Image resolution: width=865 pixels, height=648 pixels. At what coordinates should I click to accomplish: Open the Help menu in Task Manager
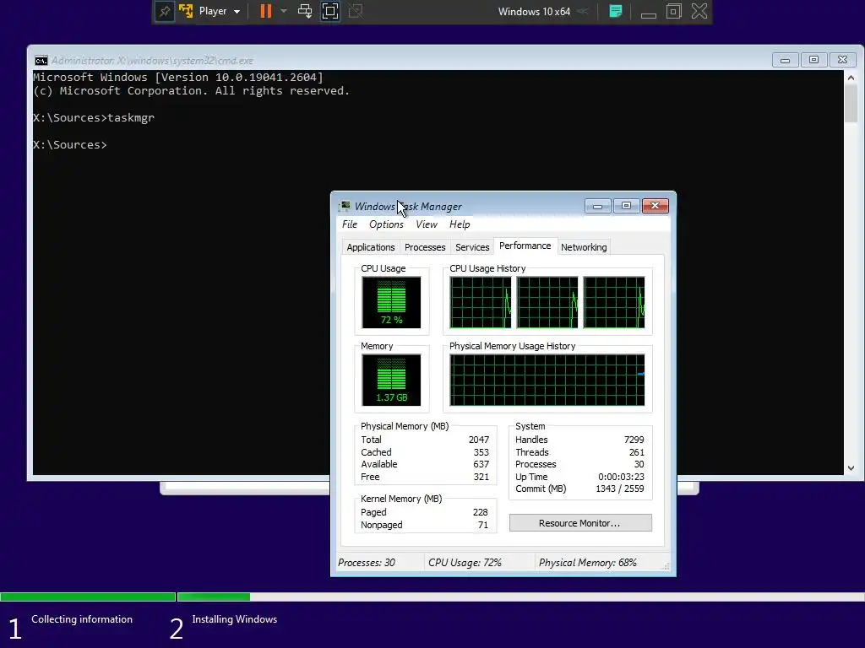[460, 224]
